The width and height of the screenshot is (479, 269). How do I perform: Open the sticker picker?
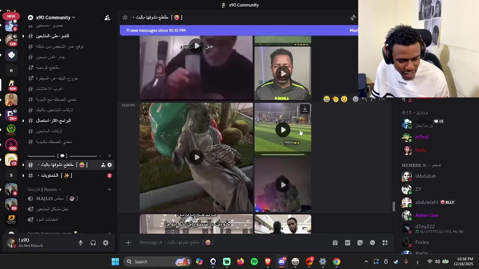(360, 243)
